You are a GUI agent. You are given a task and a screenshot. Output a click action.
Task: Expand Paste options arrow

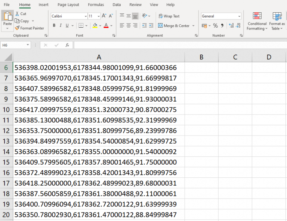pos(7,28)
